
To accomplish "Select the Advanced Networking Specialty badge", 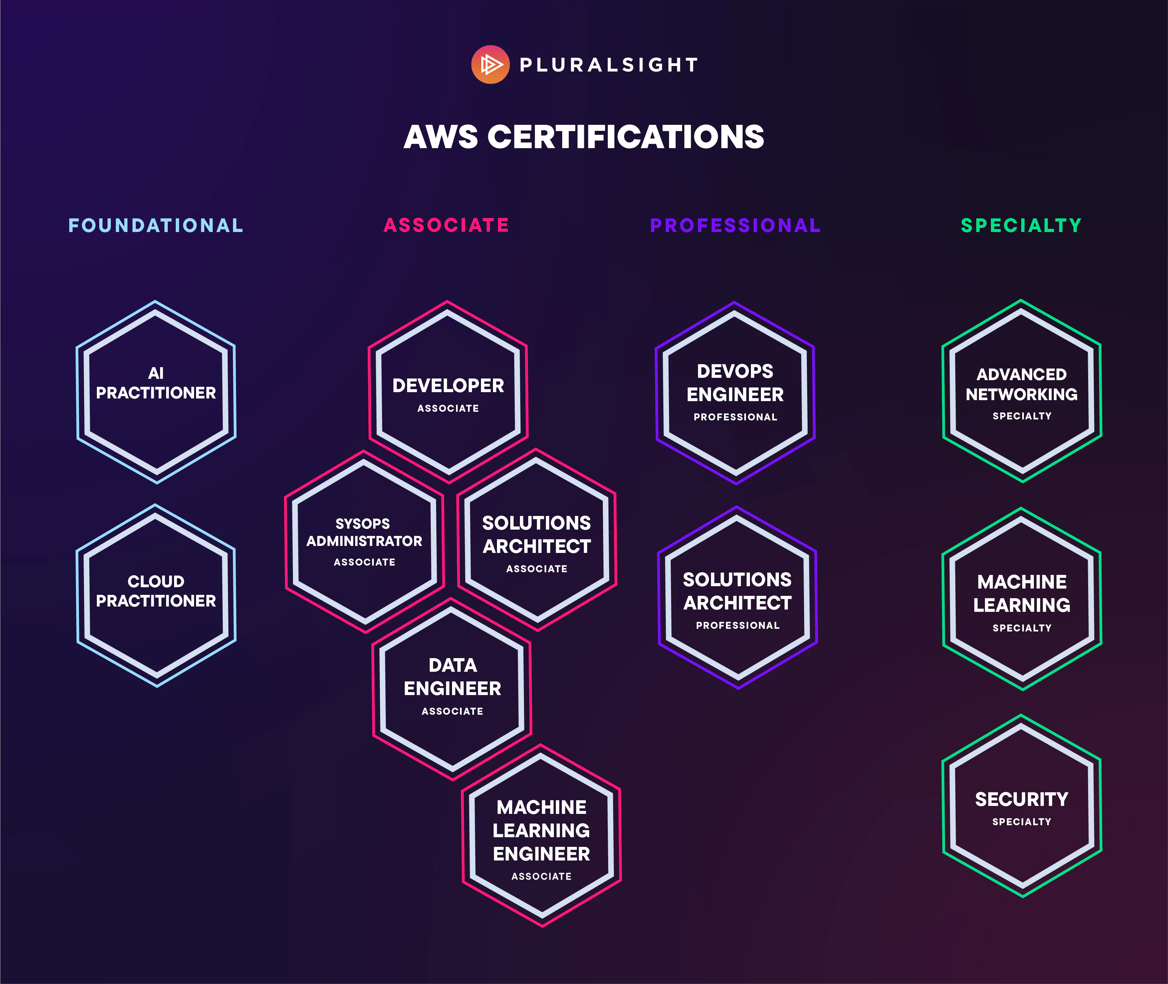I will [1022, 391].
